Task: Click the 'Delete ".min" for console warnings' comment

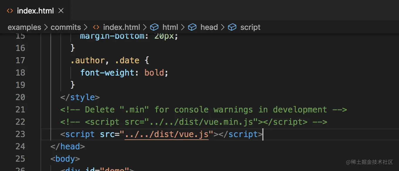Action: (x=204, y=110)
